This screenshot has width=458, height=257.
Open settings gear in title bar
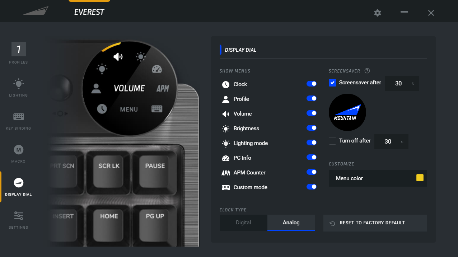(377, 13)
